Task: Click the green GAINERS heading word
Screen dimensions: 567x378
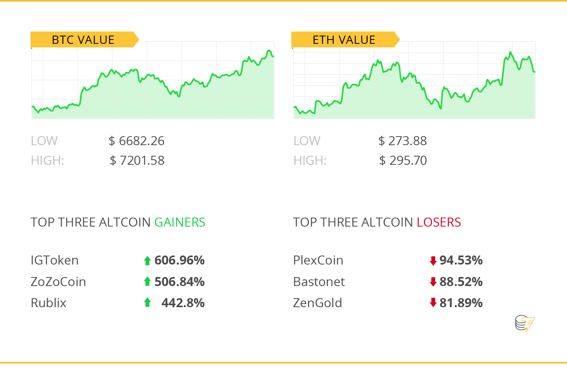Action: tap(180, 222)
